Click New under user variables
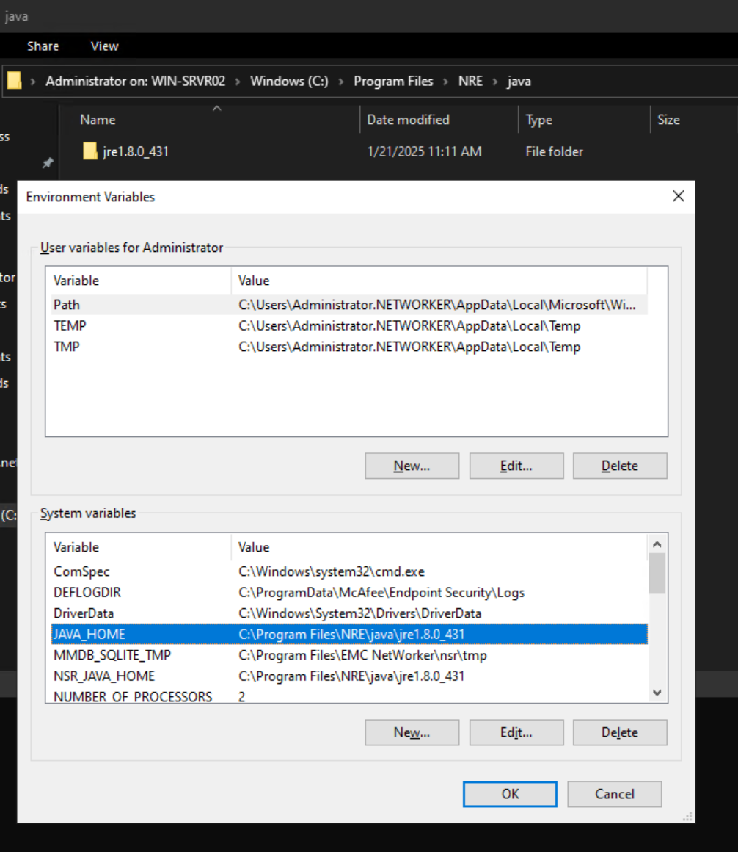The image size is (738, 852). (412, 465)
